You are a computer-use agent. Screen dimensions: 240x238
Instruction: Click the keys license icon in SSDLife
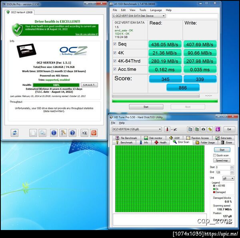pos(63,133)
